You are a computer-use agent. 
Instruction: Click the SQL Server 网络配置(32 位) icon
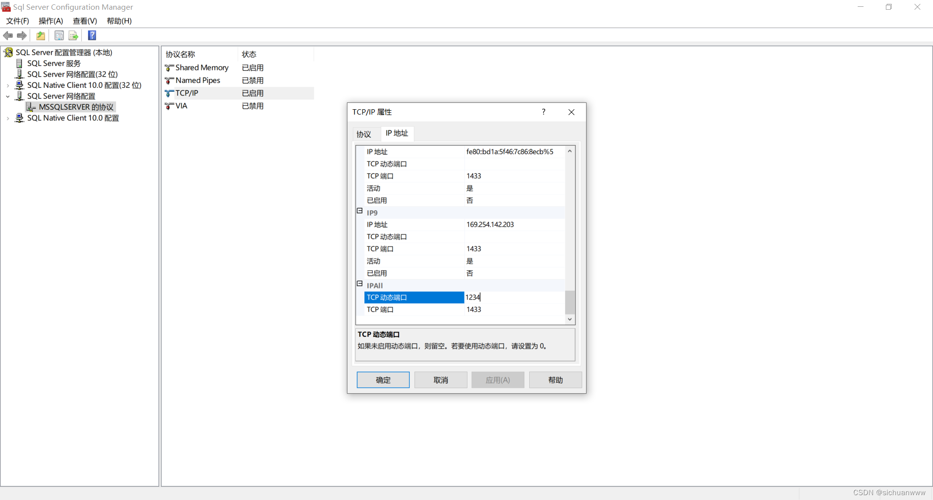(19, 74)
